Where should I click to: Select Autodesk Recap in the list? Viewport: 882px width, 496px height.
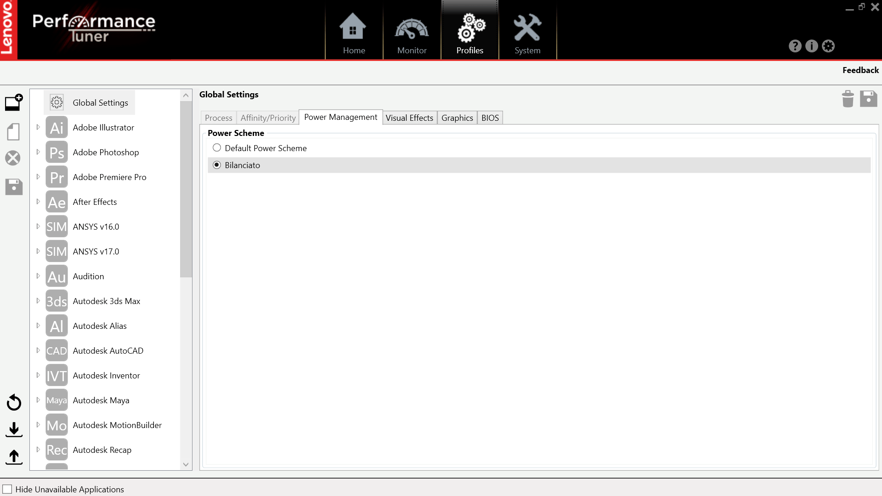[x=102, y=450]
